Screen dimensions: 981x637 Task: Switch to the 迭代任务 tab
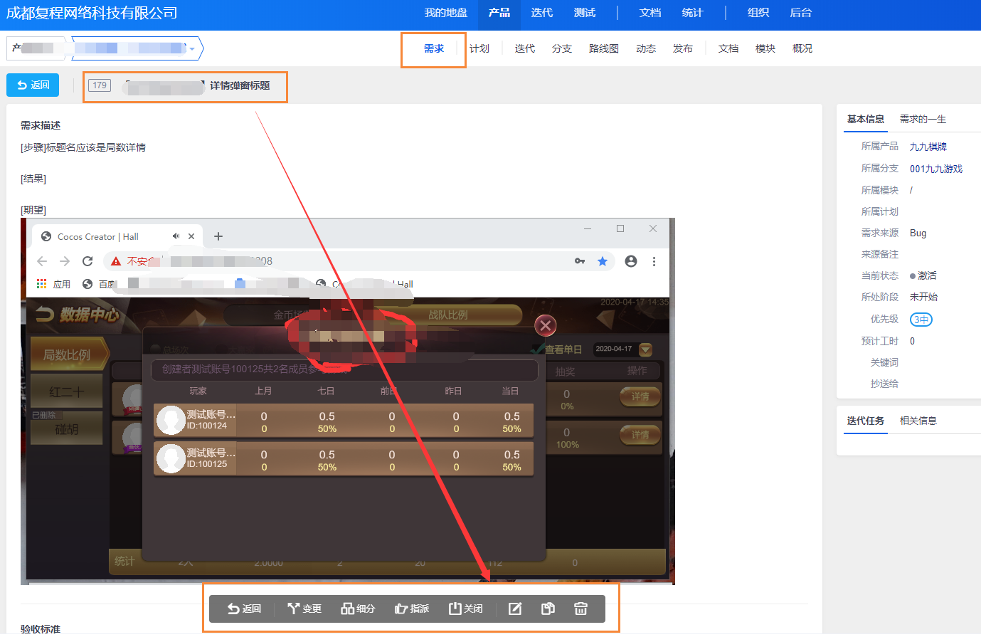pos(866,421)
